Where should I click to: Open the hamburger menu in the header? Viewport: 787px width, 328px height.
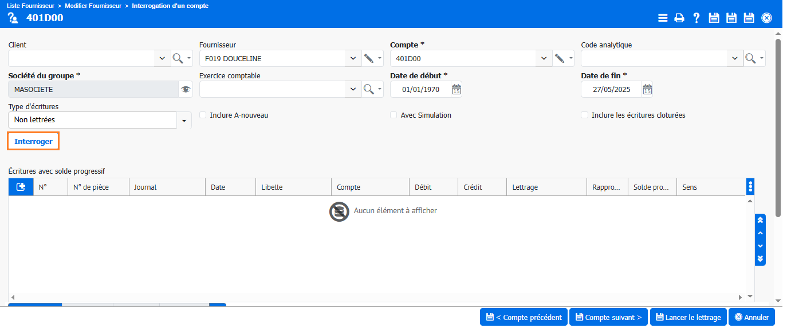coord(663,18)
